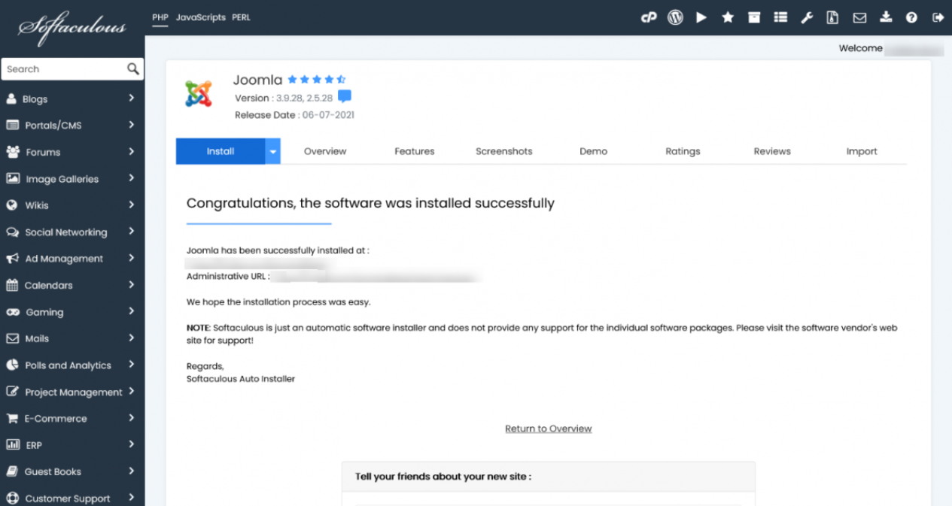The height and width of the screenshot is (506, 952).
Task: Open the help question mark icon
Action: tap(911, 17)
